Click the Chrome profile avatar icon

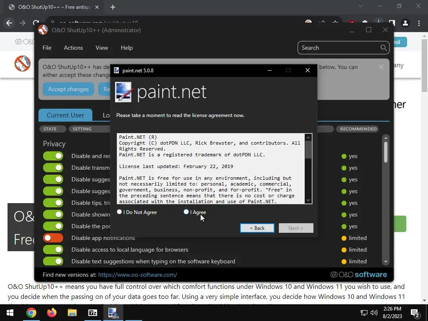click(x=405, y=23)
